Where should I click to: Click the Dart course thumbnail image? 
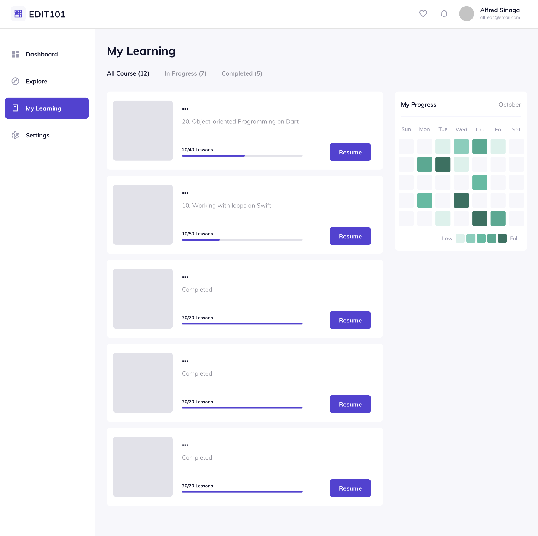(143, 131)
